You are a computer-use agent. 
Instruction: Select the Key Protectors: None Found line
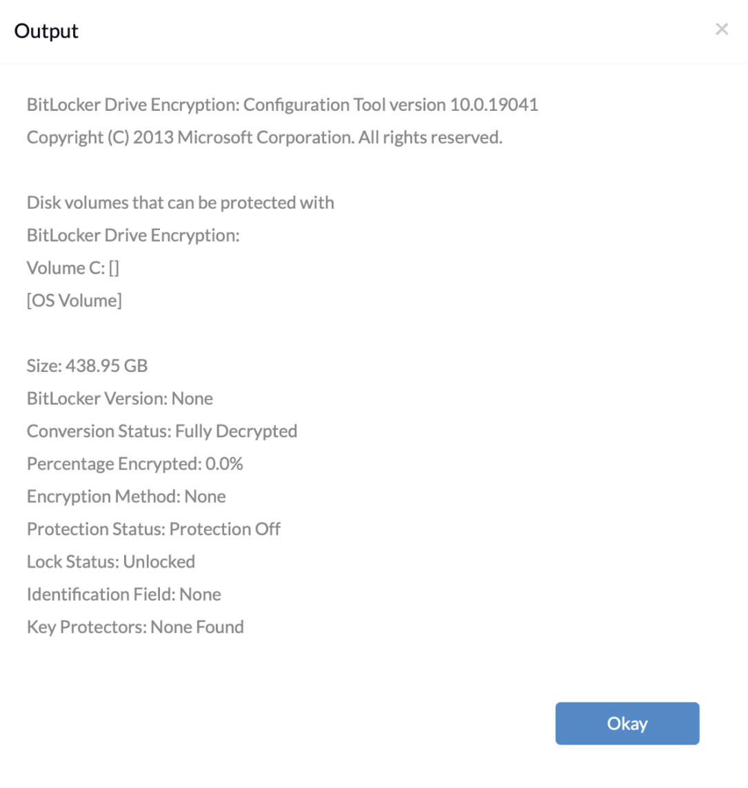coord(135,627)
